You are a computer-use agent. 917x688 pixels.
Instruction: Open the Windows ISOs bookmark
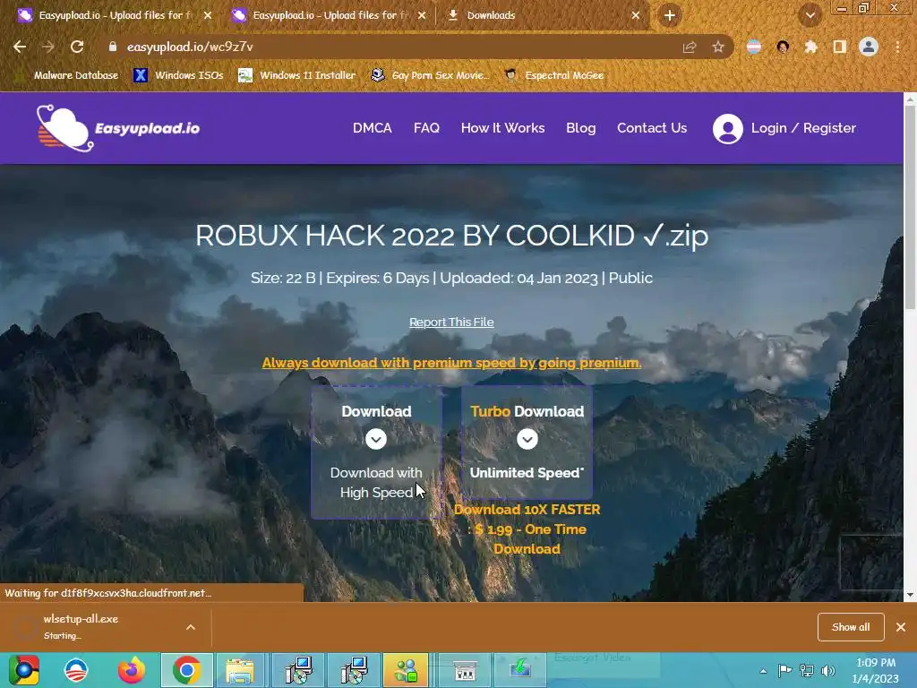(x=178, y=75)
